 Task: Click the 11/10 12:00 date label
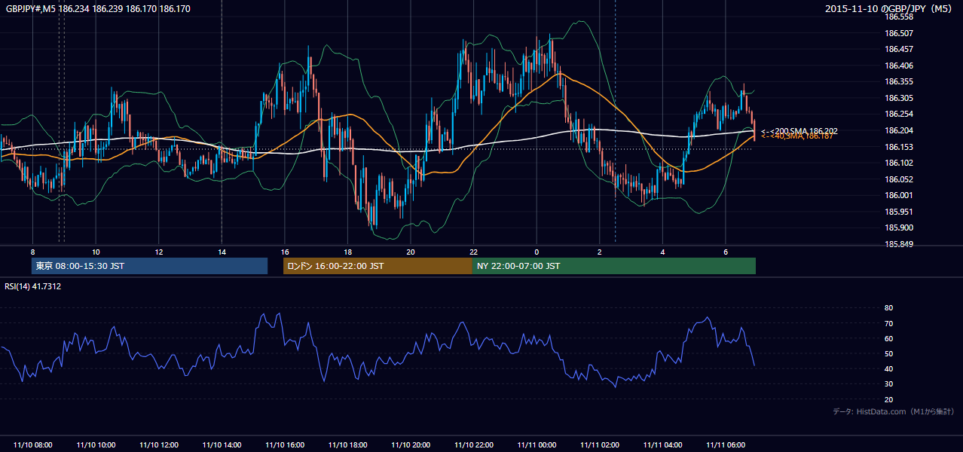pos(159,445)
